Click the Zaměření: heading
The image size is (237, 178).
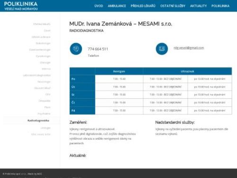(78, 122)
